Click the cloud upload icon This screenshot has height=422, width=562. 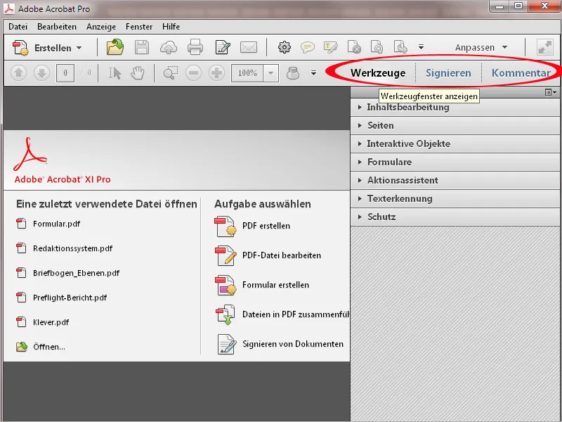[168, 47]
